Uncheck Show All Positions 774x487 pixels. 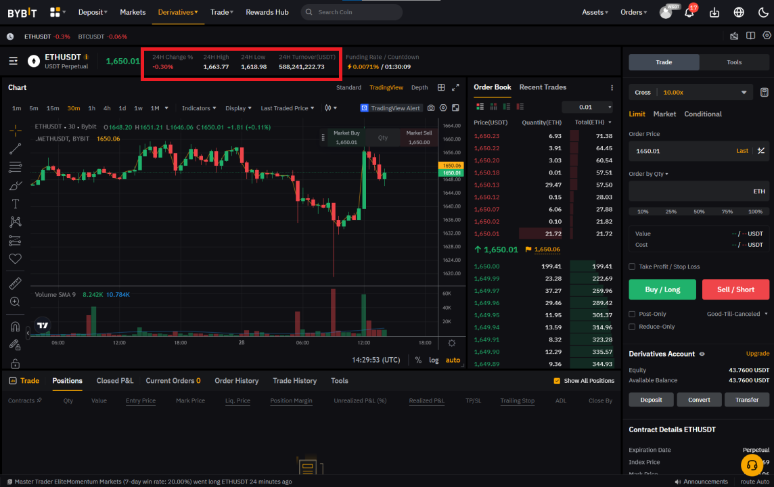[557, 381]
